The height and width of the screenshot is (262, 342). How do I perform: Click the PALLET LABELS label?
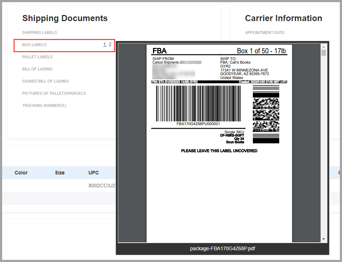38,57
